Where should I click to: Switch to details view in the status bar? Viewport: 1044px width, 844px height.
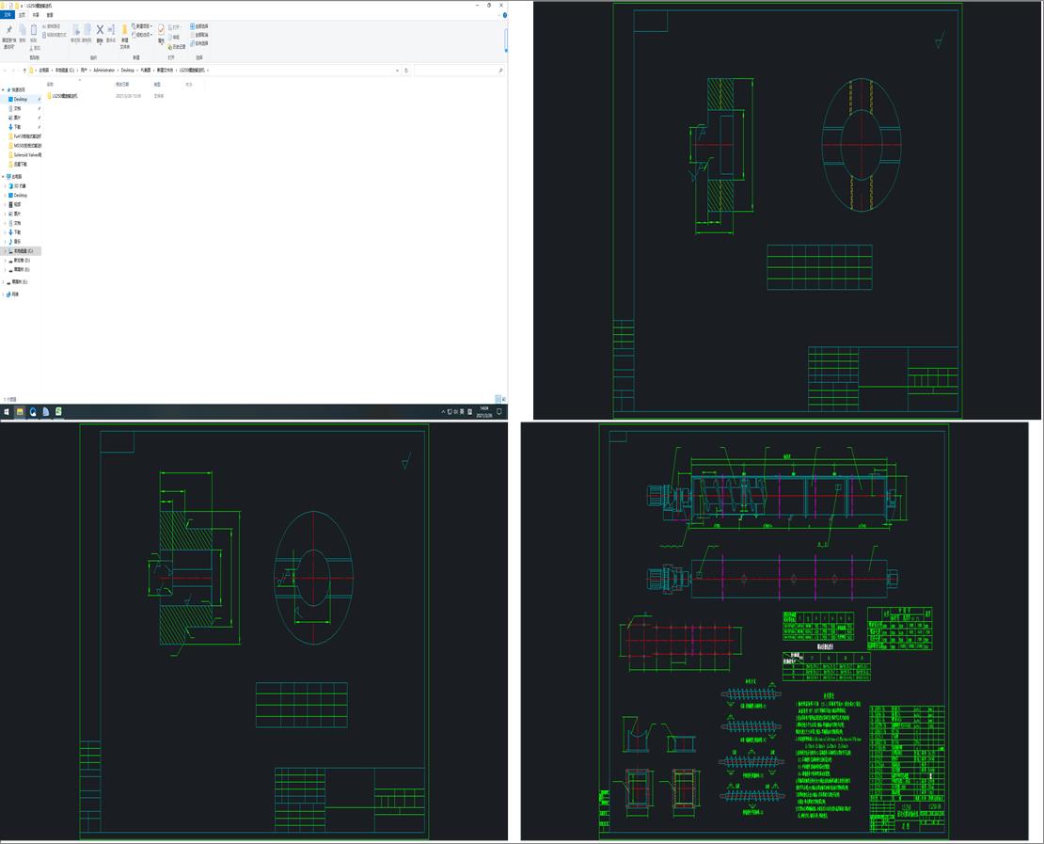(x=498, y=399)
